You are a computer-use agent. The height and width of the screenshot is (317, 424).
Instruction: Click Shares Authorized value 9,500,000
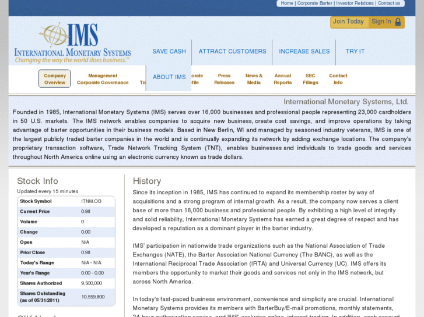point(92,283)
